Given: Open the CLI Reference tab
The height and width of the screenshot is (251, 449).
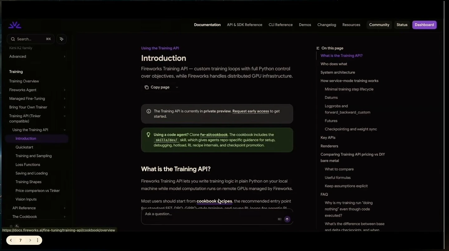Looking at the screenshot, I should pyautogui.click(x=281, y=25).
